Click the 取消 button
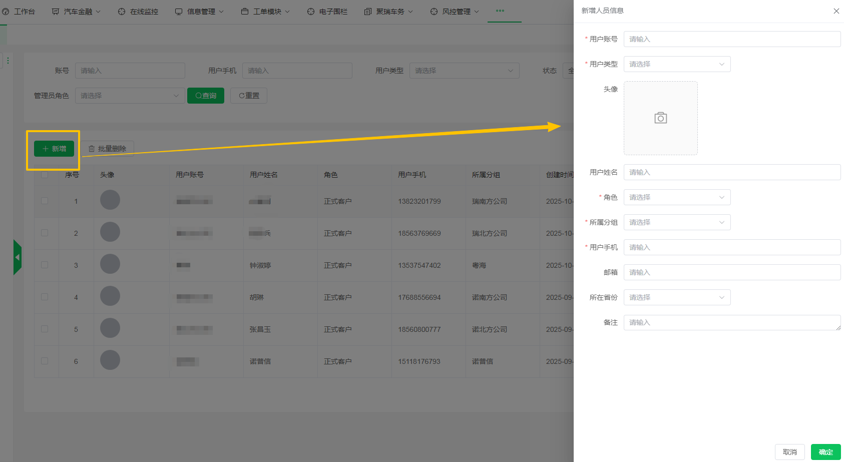The image size is (844, 462). point(789,452)
